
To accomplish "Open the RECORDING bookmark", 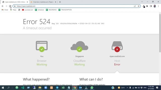I will 51,10.
